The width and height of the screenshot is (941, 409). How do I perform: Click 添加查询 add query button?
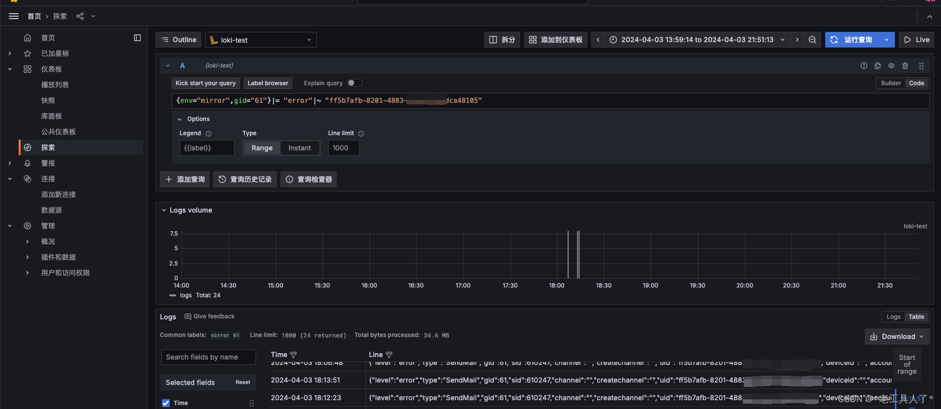point(184,179)
